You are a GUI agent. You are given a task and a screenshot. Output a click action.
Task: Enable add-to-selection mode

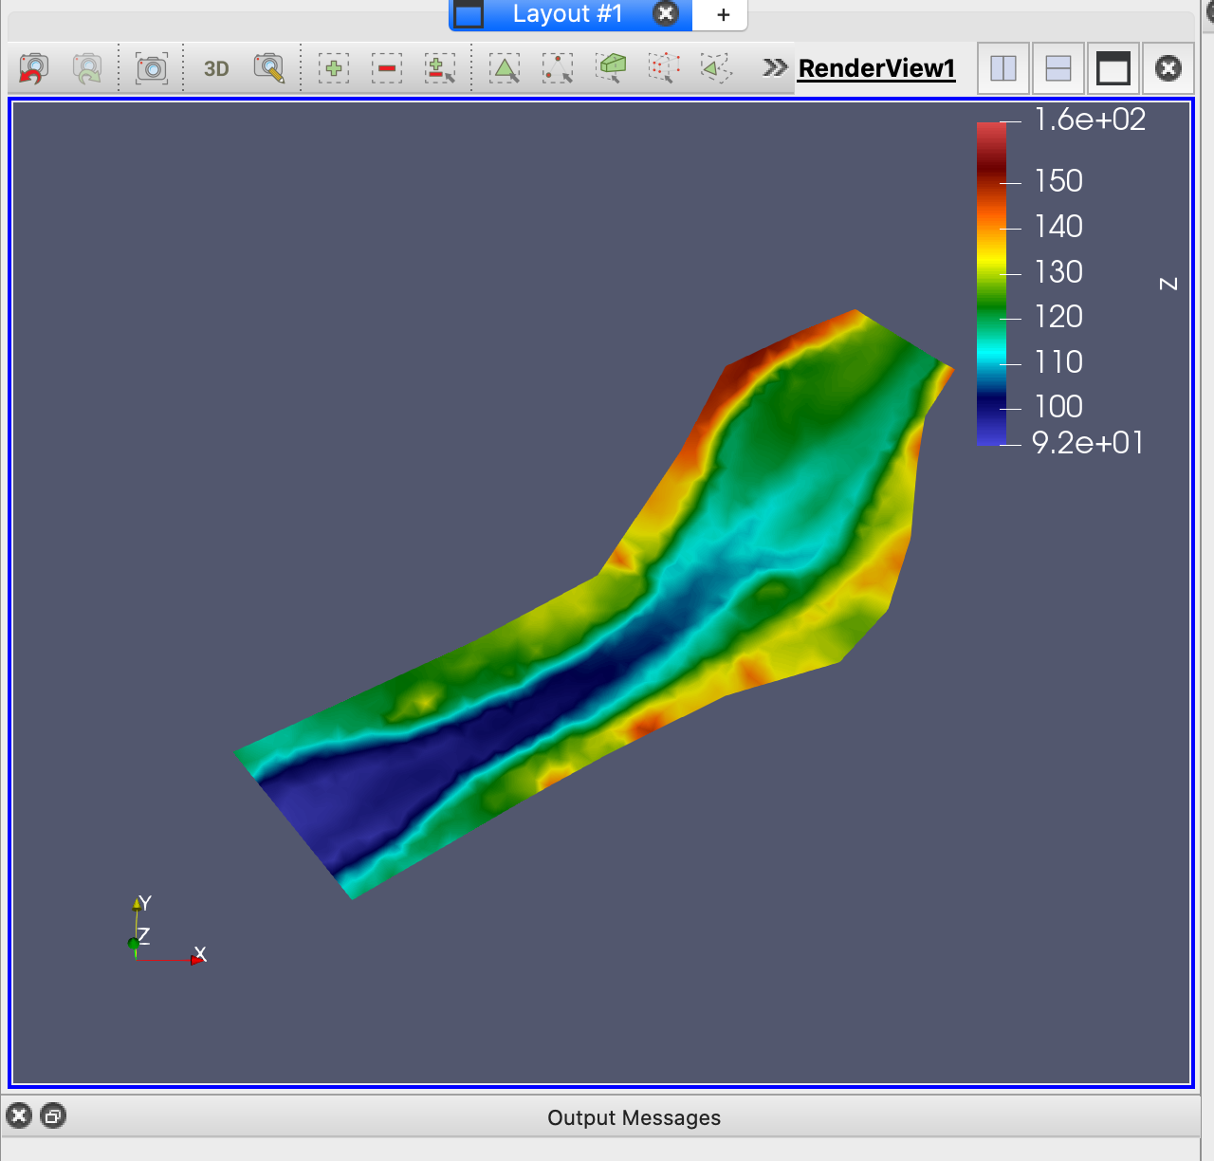334,68
